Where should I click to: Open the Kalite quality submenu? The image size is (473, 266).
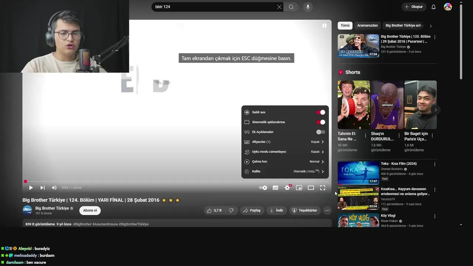pyautogui.click(x=285, y=171)
